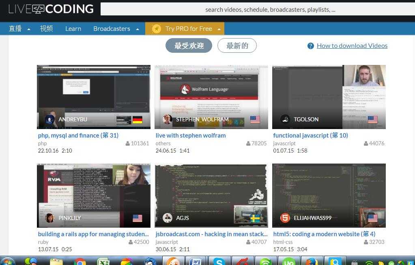Click the US flag on PINKLILY's video
Screen dimensions: 415x265
point(138,218)
